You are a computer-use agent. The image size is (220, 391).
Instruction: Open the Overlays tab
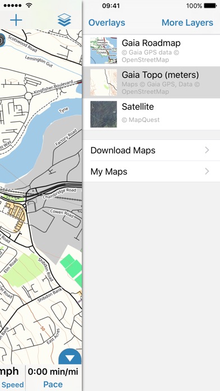point(107,22)
